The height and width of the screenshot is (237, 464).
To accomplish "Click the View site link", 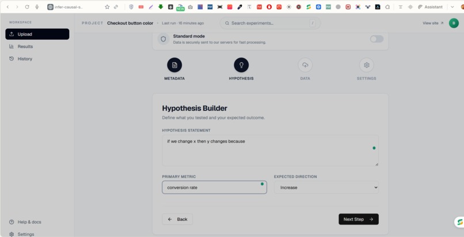I will (x=433, y=23).
